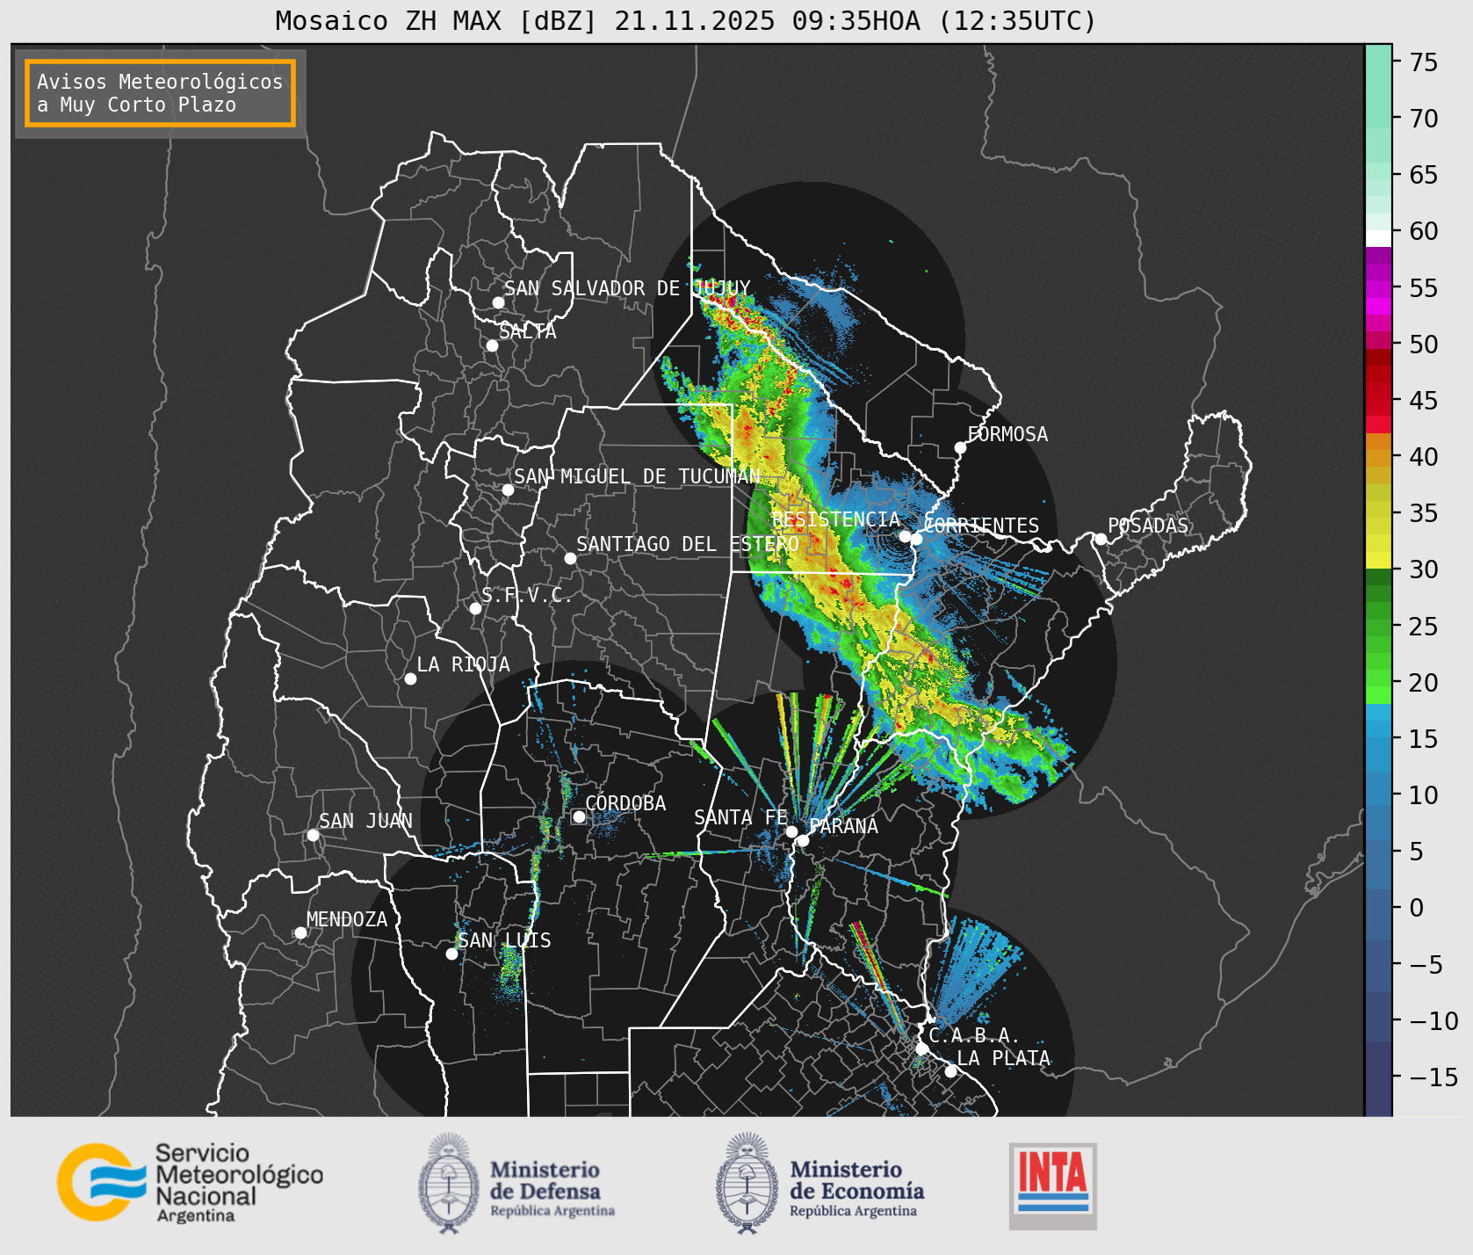This screenshot has height=1255, width=1473.
Task: Select the Mendoza city marker dot
Action: 300,932
